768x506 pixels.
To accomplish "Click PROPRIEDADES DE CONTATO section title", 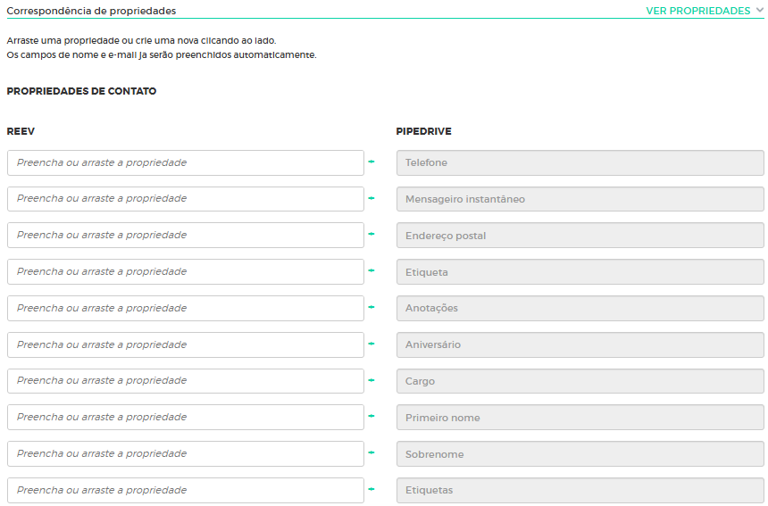I will coord(81,91).
